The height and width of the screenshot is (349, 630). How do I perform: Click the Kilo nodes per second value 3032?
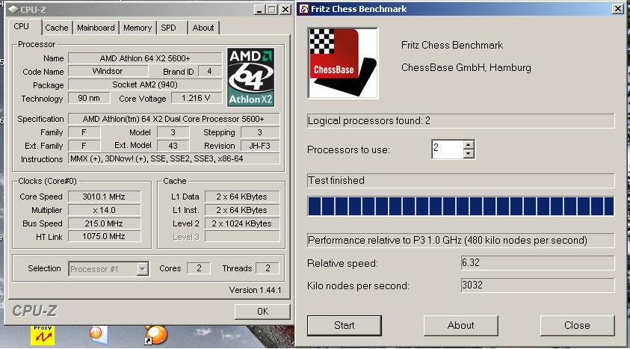tap(537, 285)
